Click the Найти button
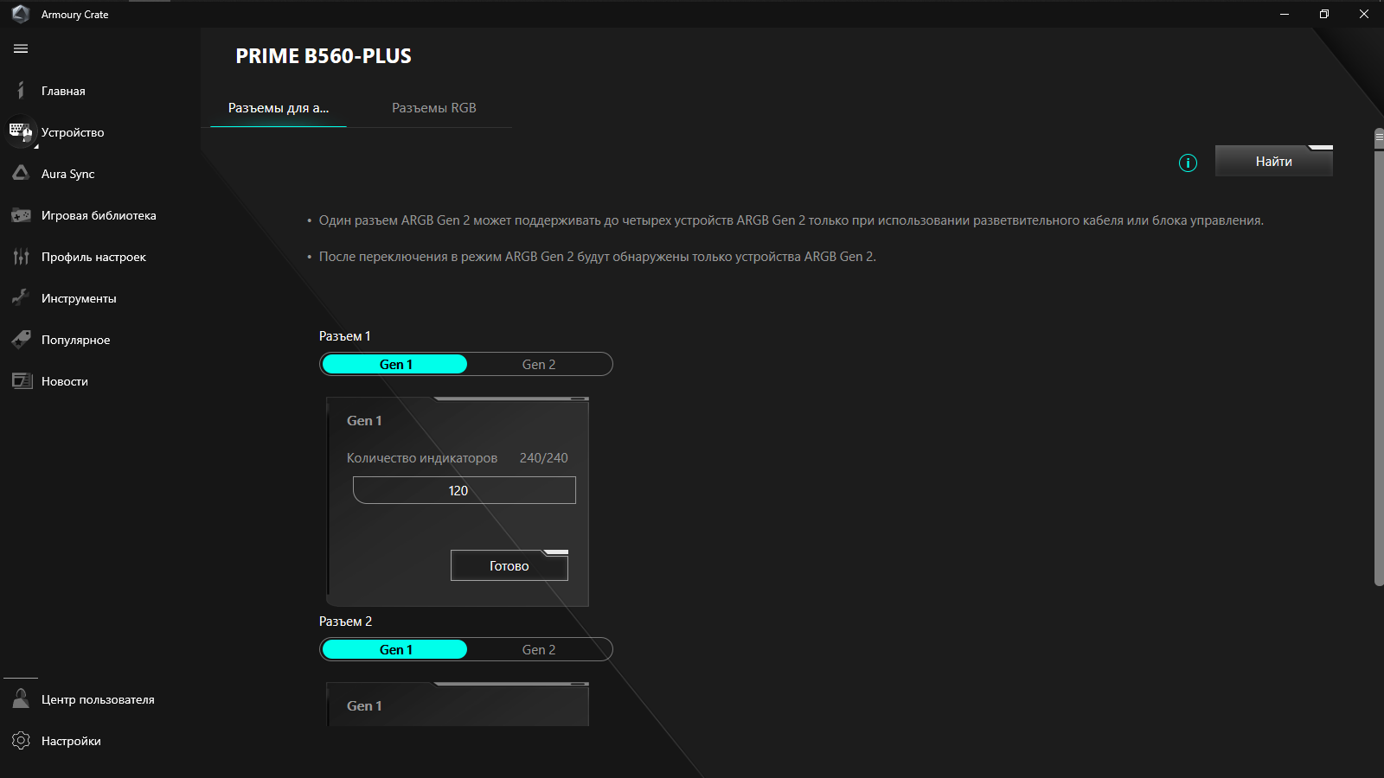 [x=1273, y=161]
